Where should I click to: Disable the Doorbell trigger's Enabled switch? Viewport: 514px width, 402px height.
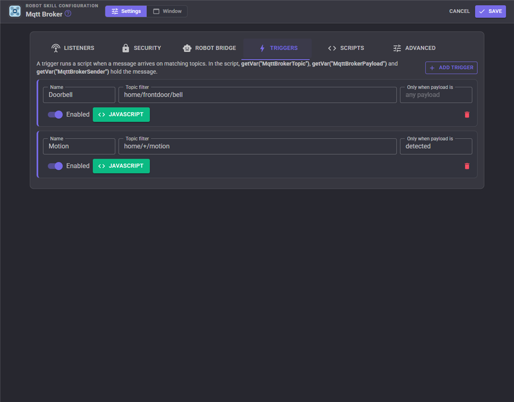point(55,115)
